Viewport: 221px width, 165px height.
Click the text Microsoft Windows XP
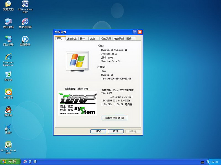114,50
